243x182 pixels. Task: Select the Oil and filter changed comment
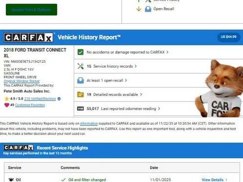(x=87, y=180)
